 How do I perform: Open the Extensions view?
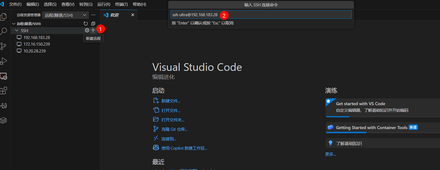[3, 91]
